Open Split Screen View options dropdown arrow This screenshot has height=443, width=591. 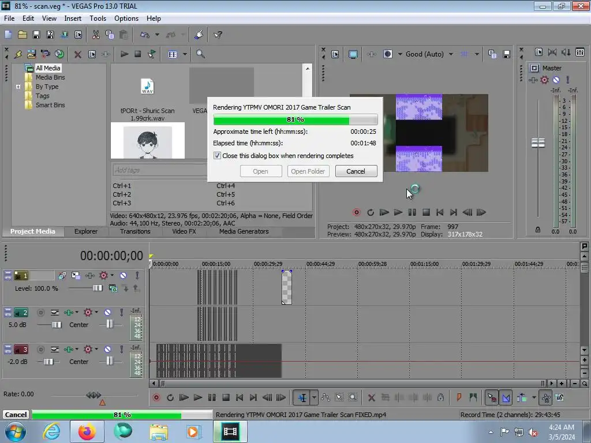click(x=400, y=54)
